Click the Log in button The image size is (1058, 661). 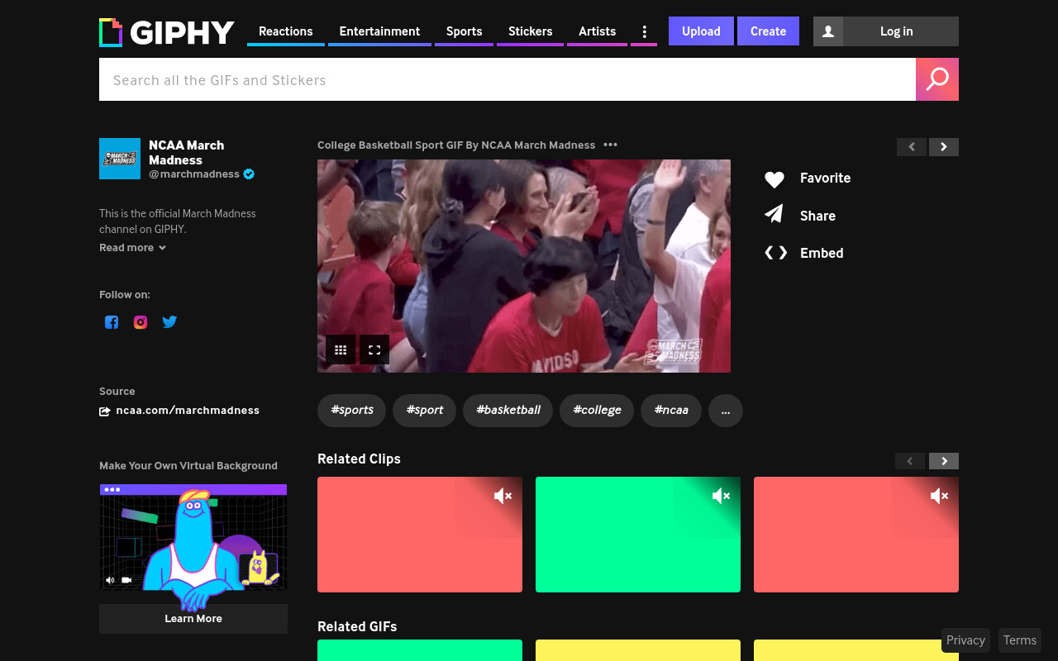(896, 31)
